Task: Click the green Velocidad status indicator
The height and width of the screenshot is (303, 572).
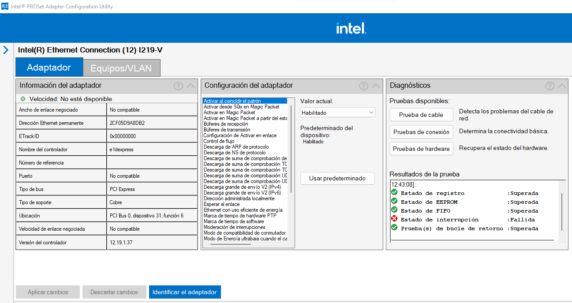Action: pos(23,99)
